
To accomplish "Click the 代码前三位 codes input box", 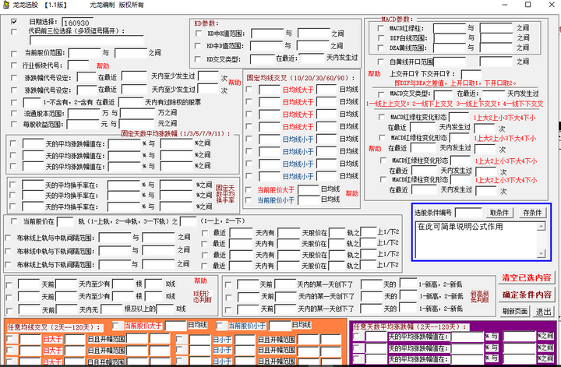I will point(86,41).
